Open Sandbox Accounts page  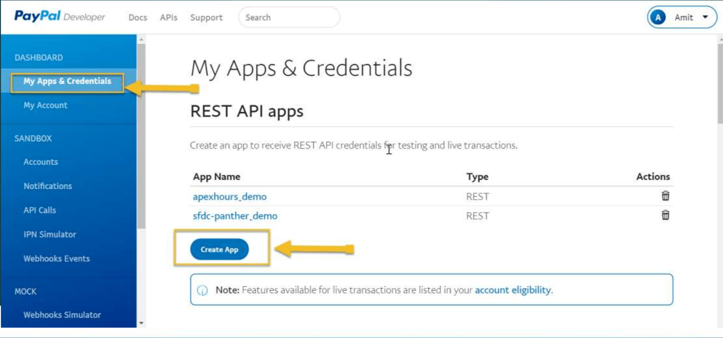(x=41, y=162)
